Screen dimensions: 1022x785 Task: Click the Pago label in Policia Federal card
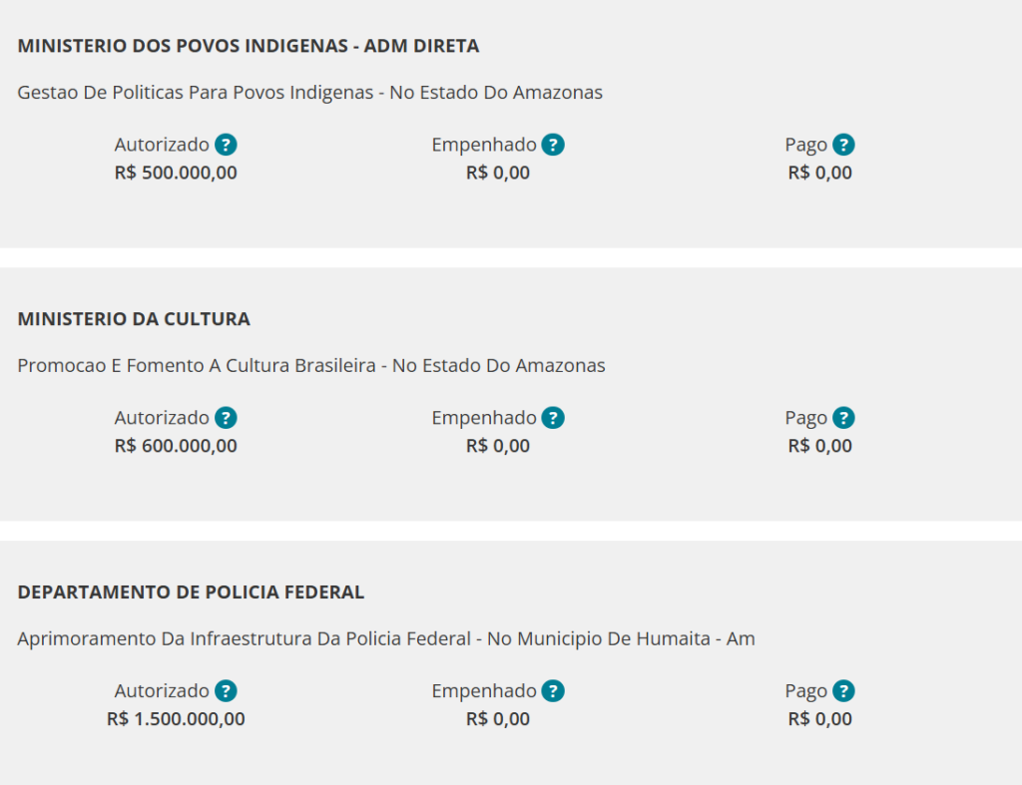click(x=806, y=691)
